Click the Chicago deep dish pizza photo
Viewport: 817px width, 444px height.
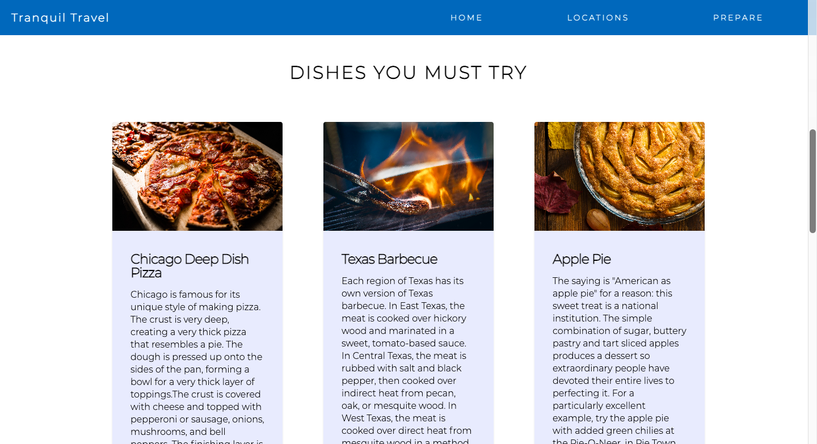197,176
